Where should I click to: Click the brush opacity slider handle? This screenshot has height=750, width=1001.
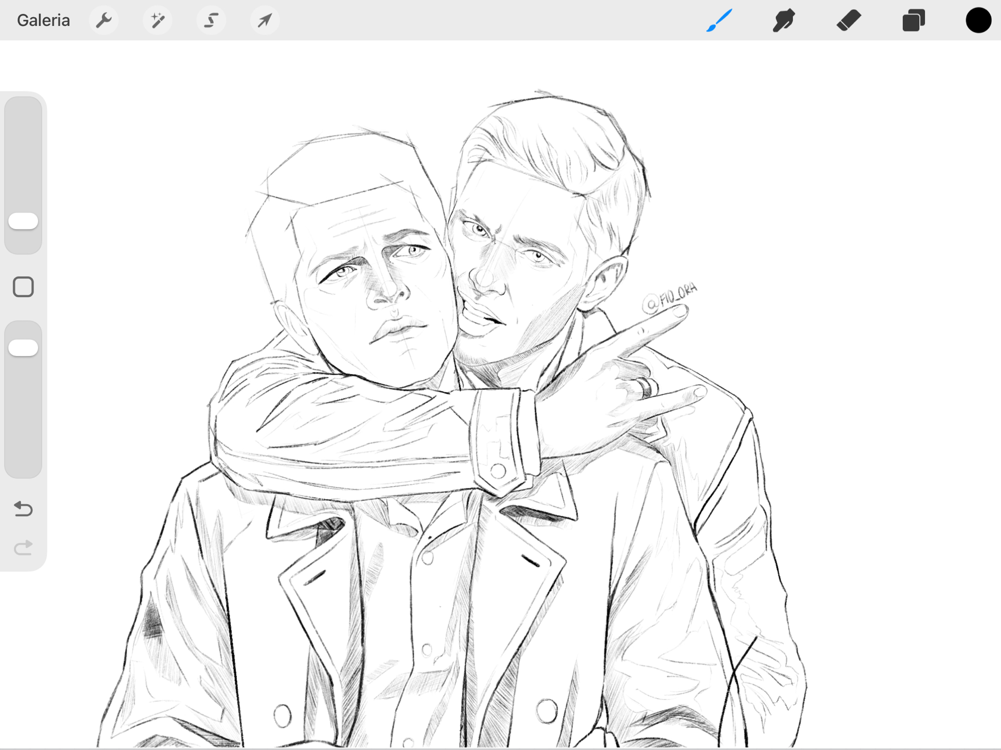(x=23, y=347)
